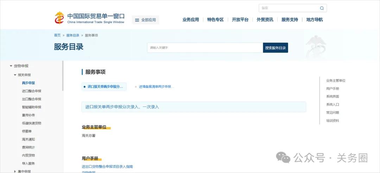The height and width of the screenshot is (173, 380).
Task: Click 首页 in the breadcrumb
Action: coord(57,35)
